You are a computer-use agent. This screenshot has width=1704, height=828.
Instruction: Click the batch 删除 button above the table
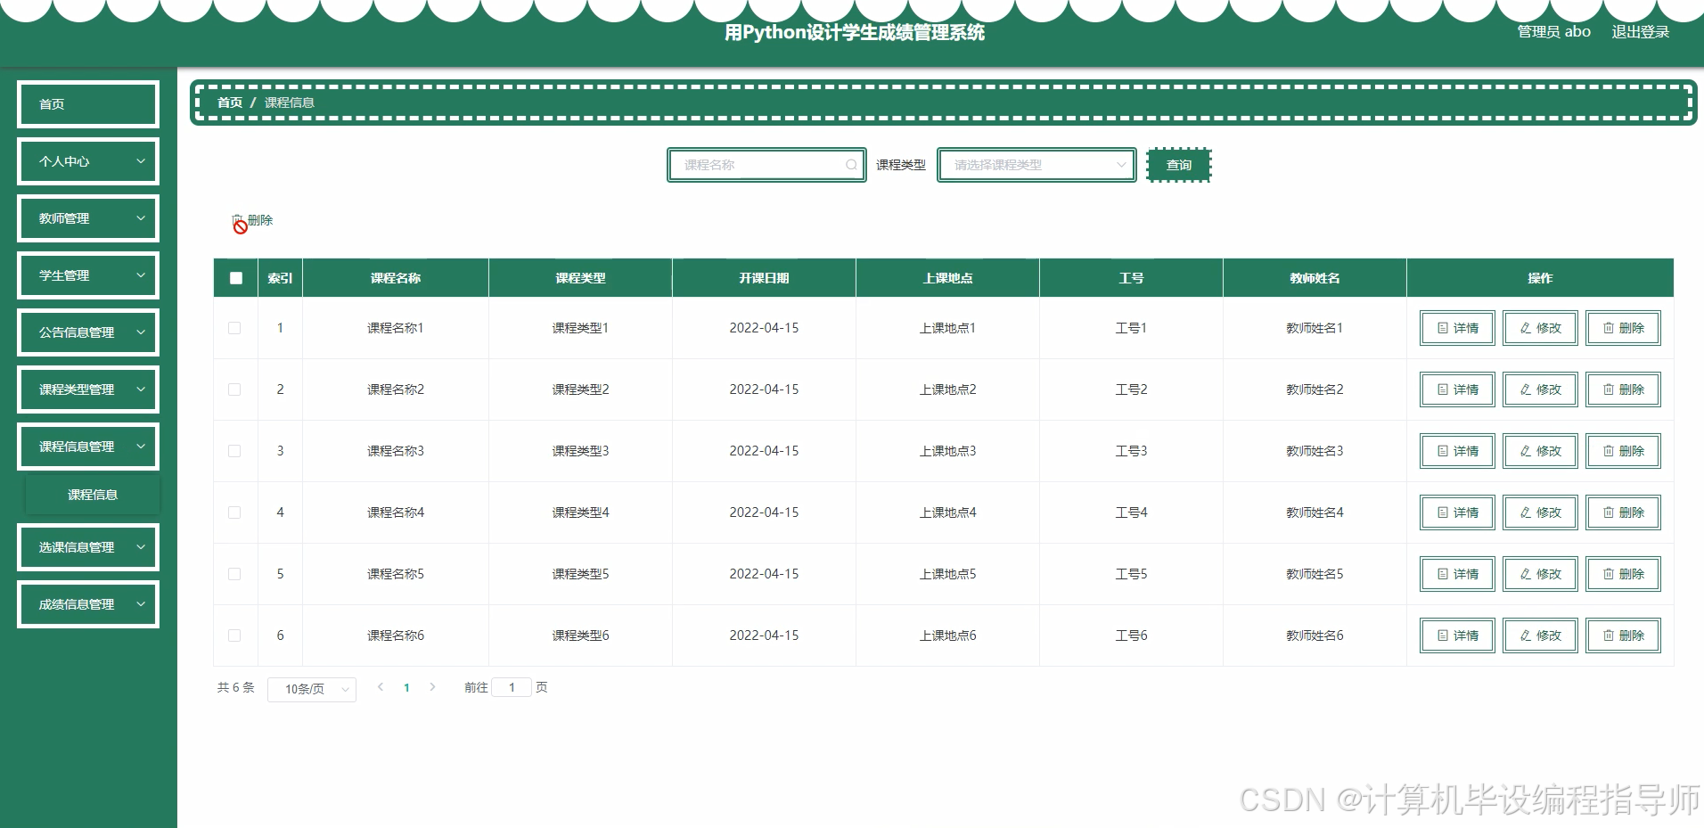(252, 220)
